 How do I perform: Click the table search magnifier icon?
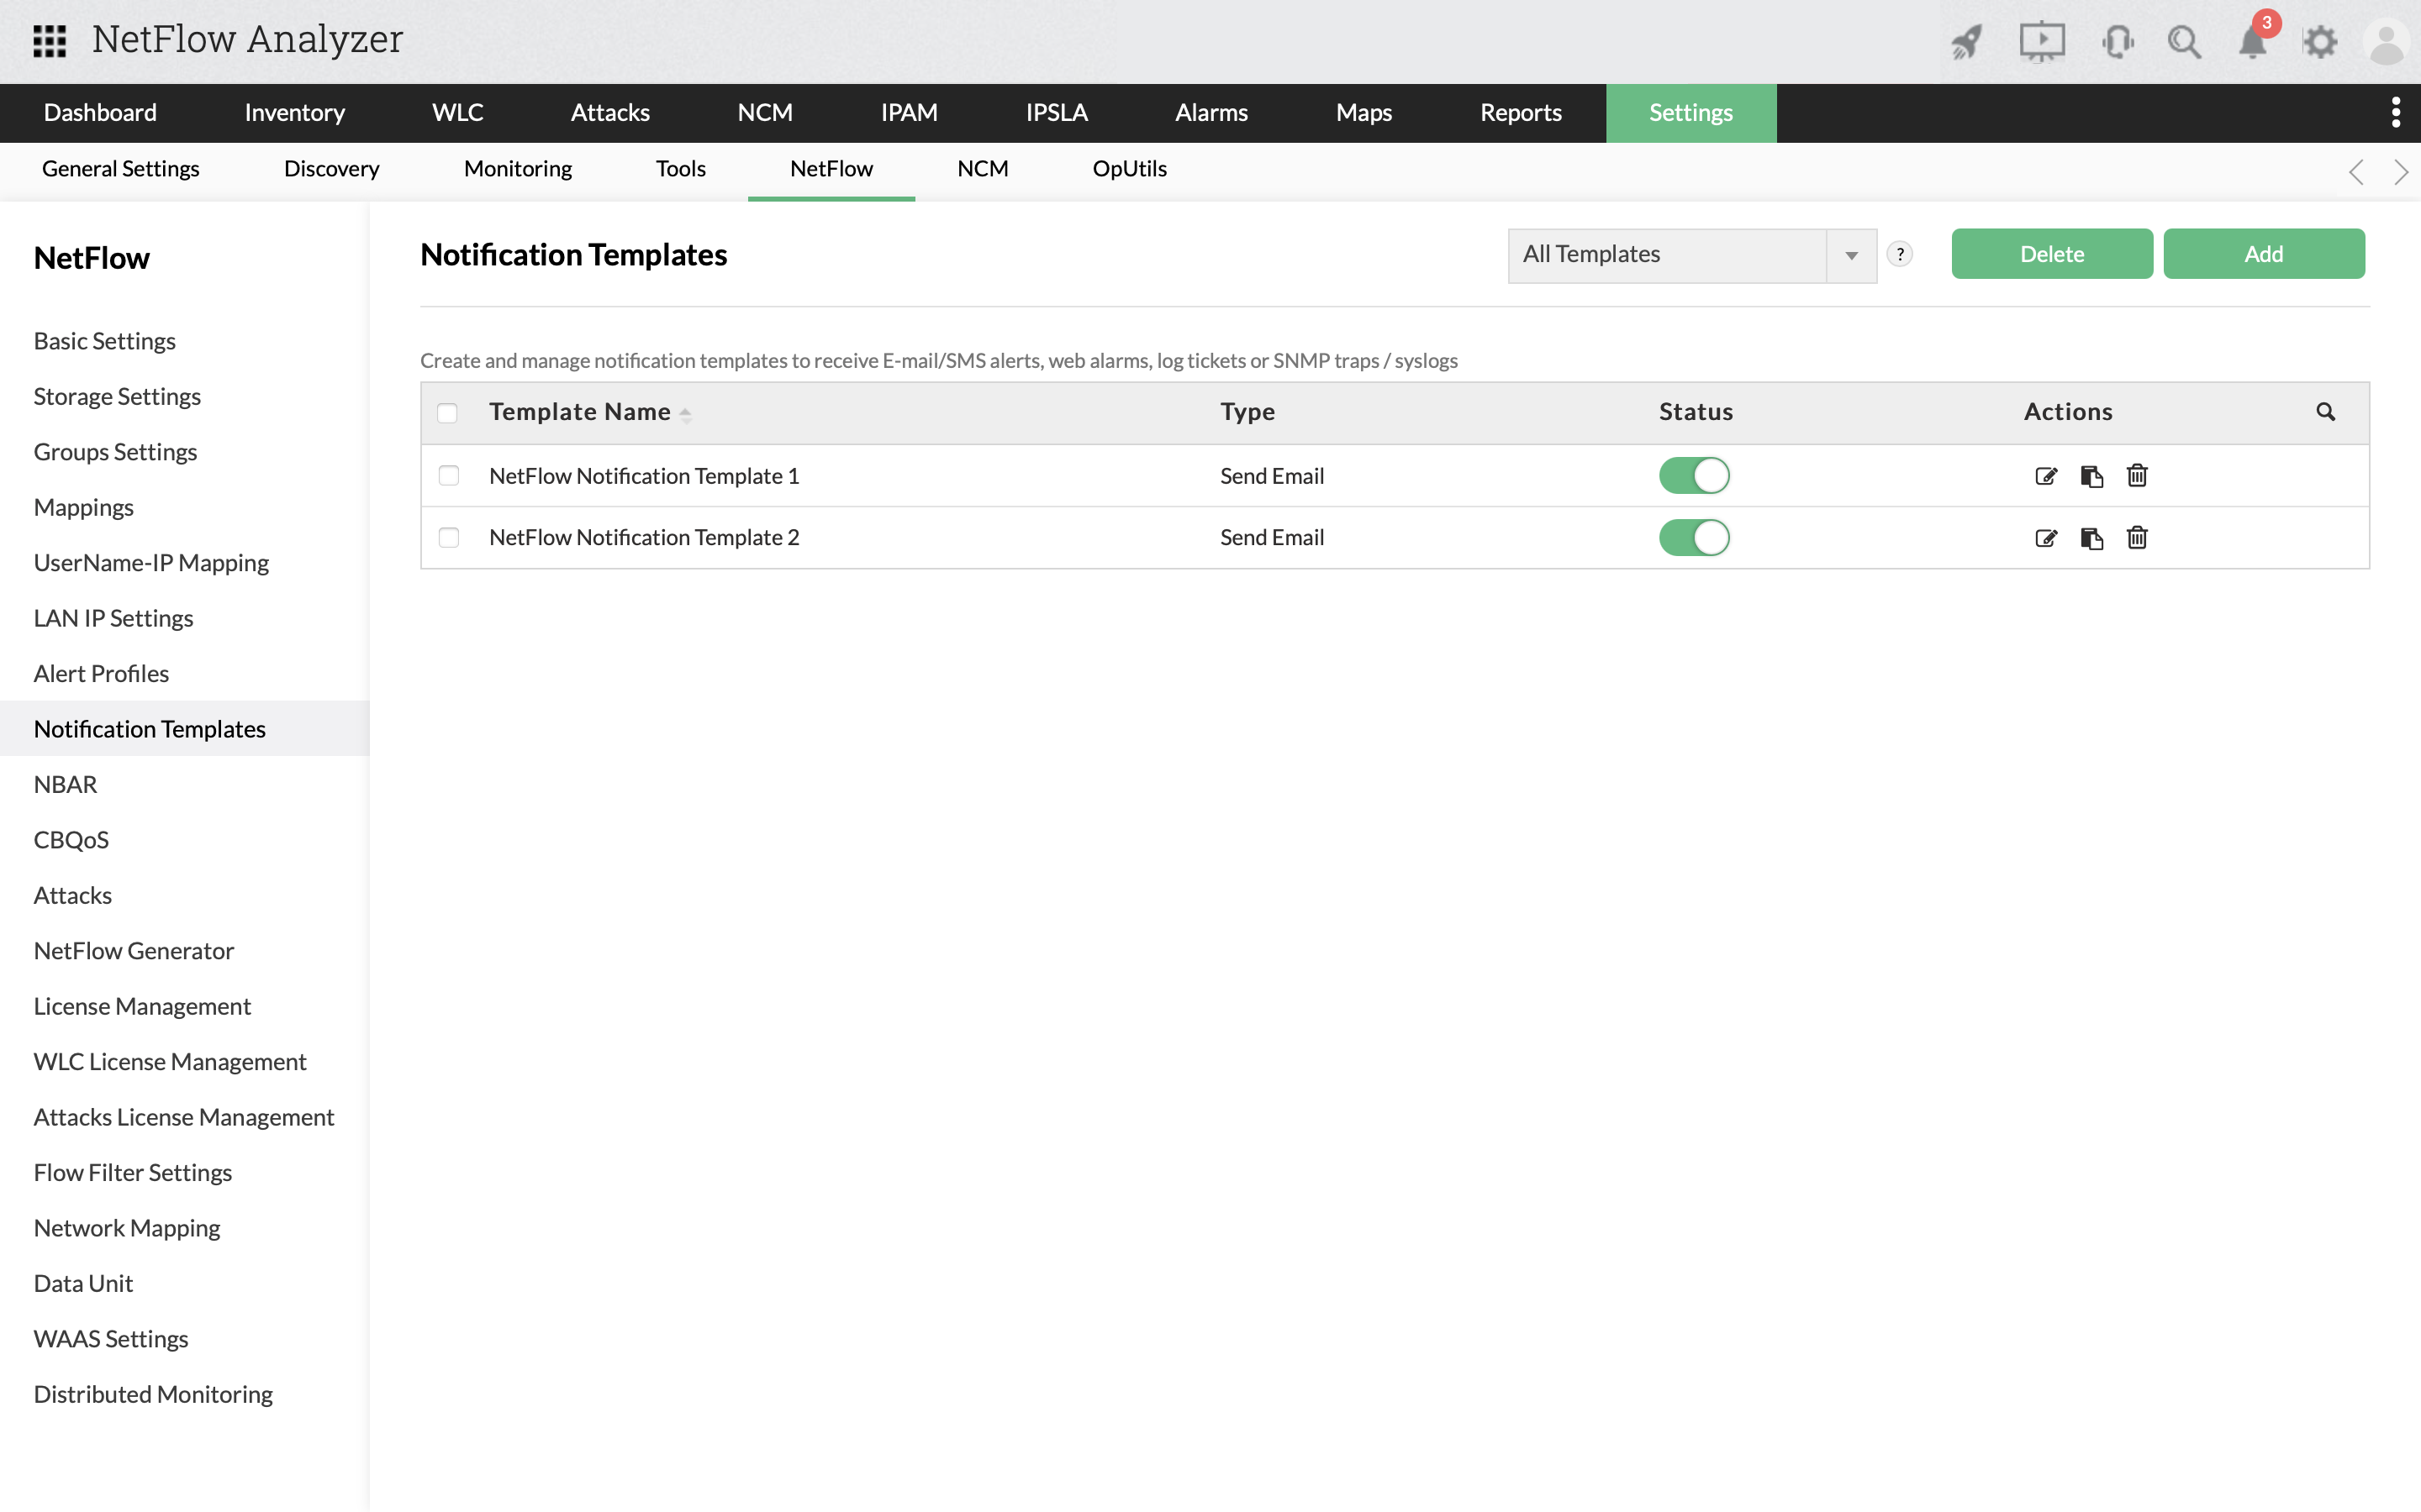point(2325,412)
